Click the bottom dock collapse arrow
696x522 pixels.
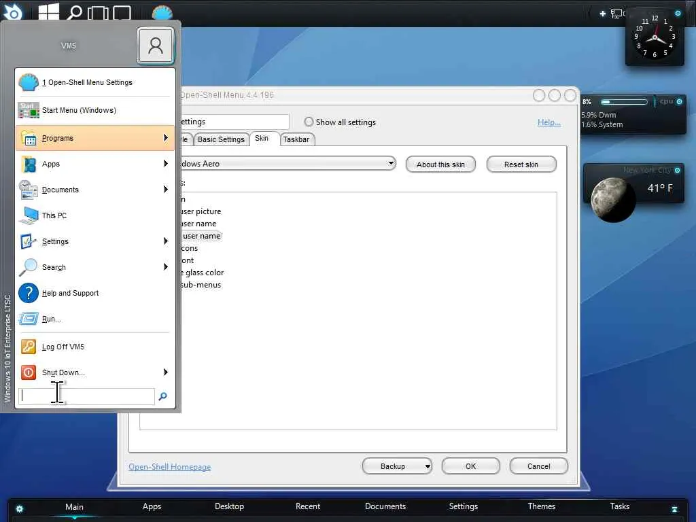click(x=674, y=509)
